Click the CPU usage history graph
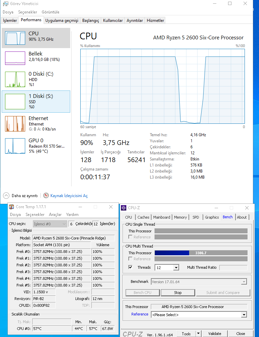This screenshot has height=337, width=259. (x=163, y=86)
